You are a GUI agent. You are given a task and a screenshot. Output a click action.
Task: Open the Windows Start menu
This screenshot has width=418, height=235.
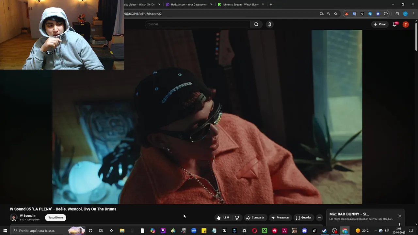[x=5, y=231]
